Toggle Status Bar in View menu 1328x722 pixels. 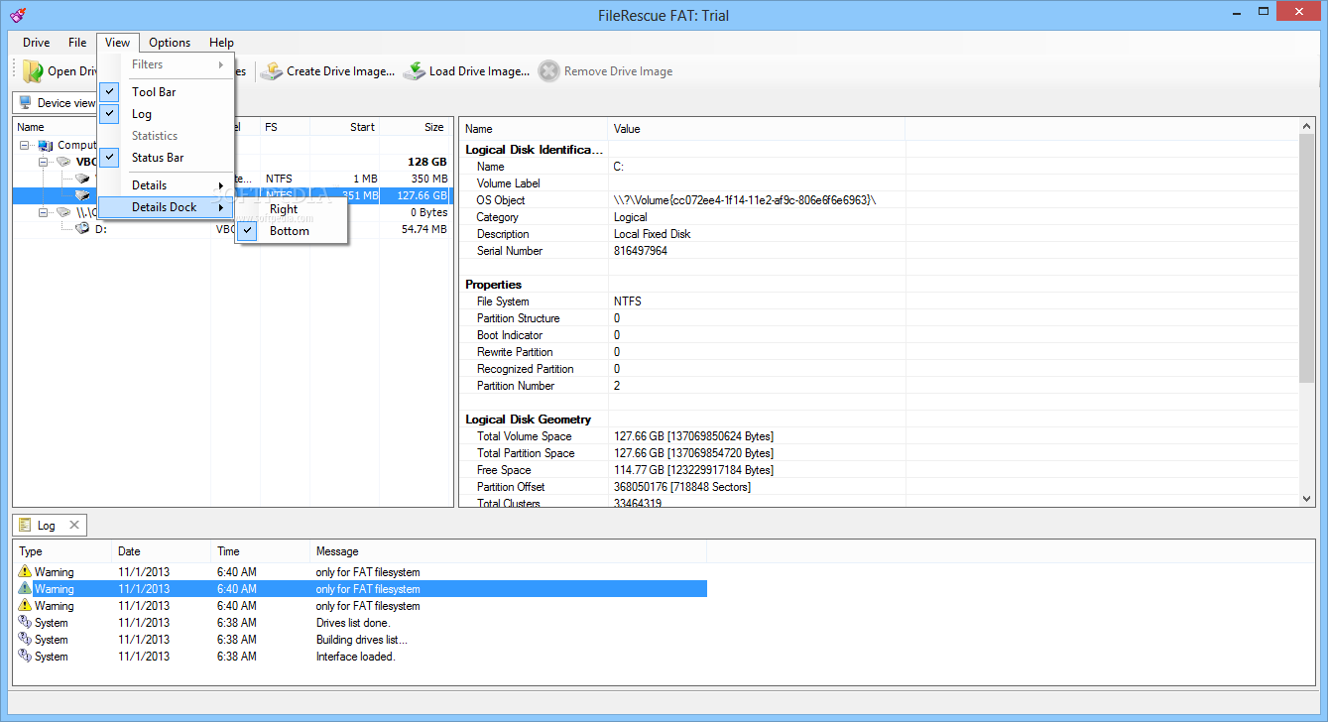click(x=166, y=158)
